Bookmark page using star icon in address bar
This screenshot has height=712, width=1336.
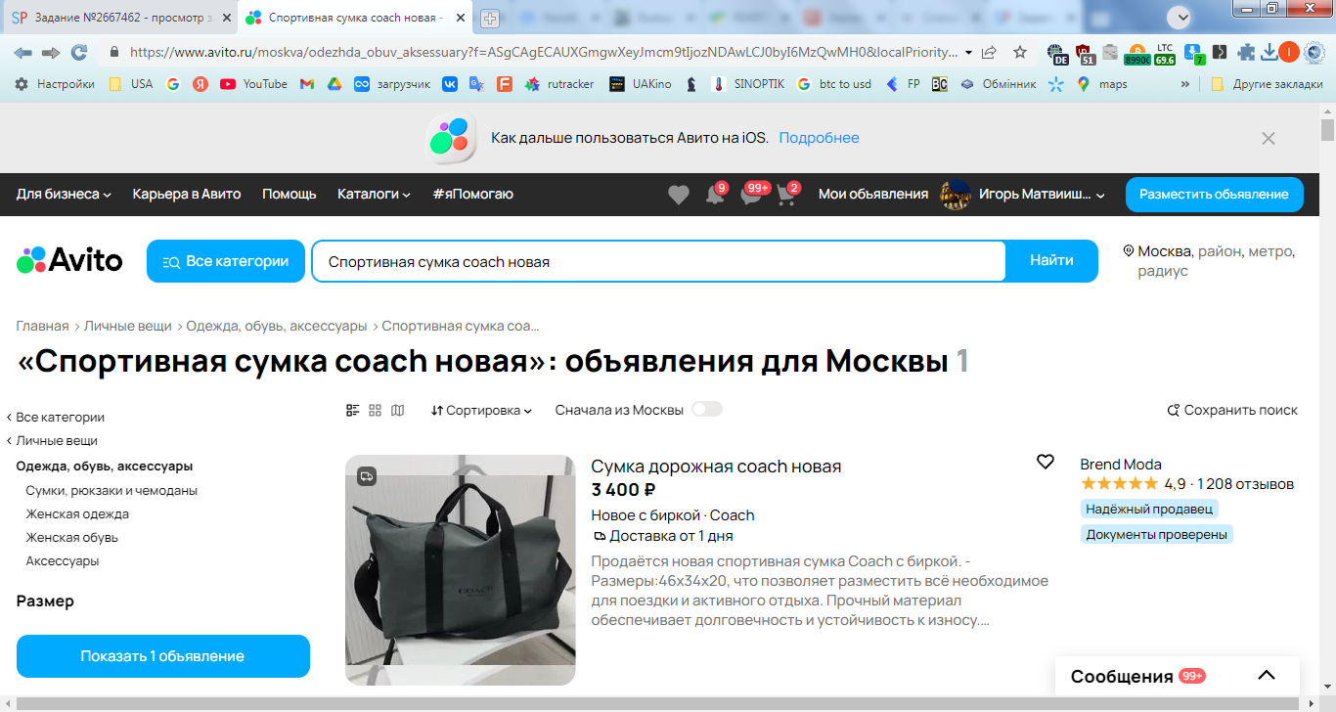point(1020,52)
